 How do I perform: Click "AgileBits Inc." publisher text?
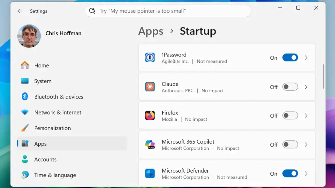175,61
